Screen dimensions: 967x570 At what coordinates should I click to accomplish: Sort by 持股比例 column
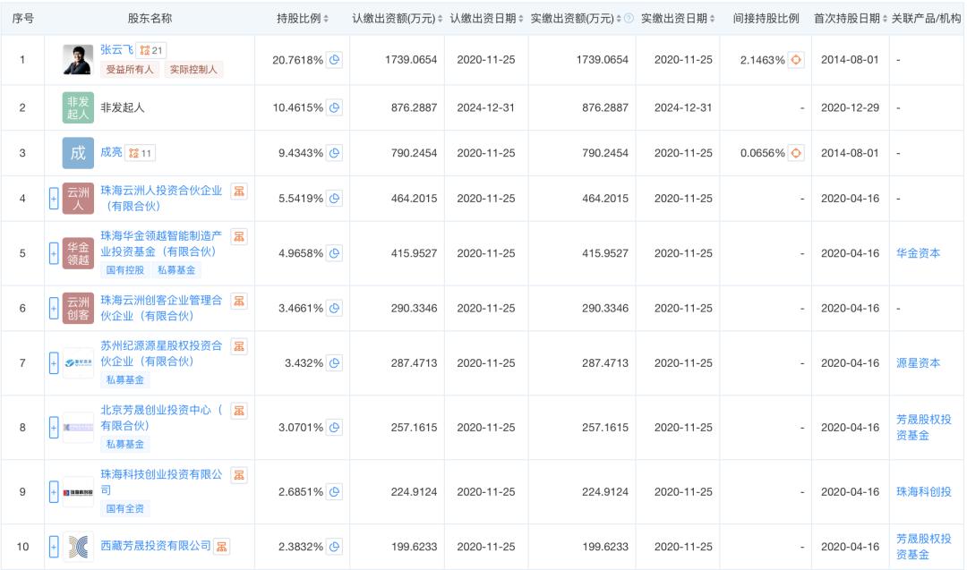pyautogui.click(x=303, y=19)
